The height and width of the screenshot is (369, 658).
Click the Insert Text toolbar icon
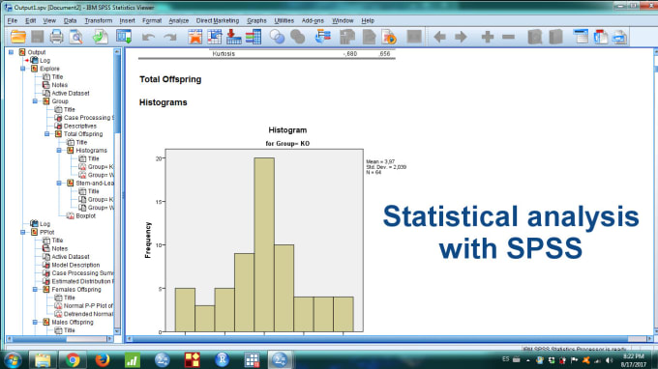click(x=619, y=37)
